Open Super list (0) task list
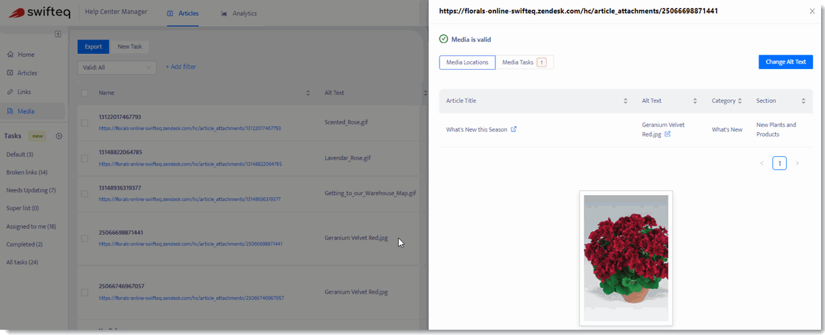This screenshot has height=335, width=825. pos(22,208)
